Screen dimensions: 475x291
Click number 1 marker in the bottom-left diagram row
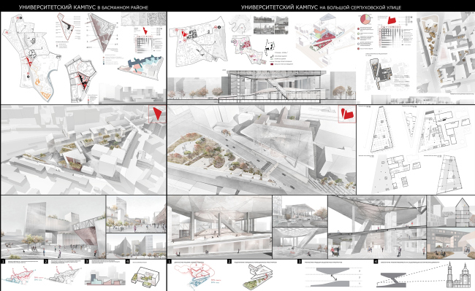pyautogui.click(x=3, y=262)
